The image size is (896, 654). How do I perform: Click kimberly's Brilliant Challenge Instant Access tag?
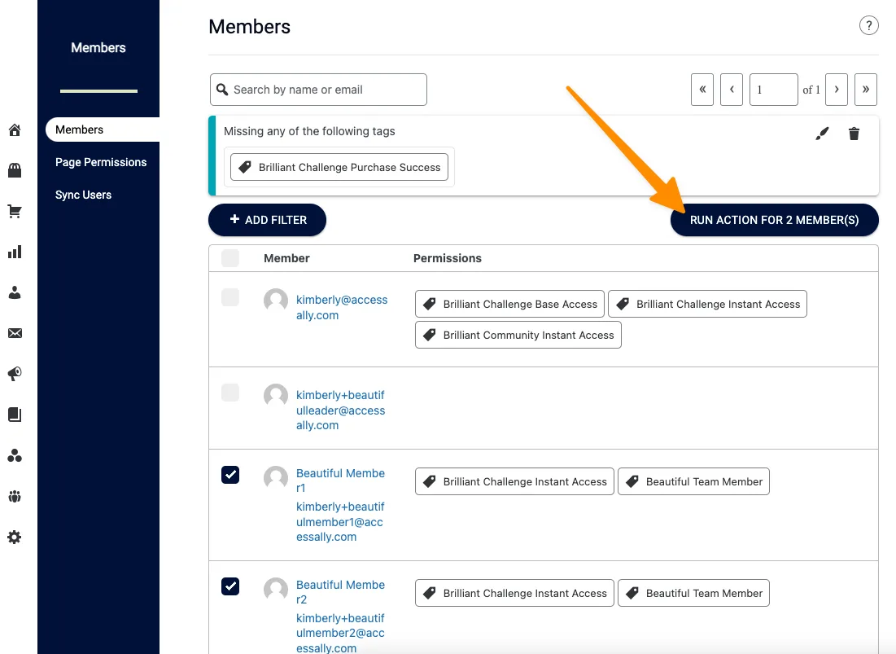(x=707, y=304)
